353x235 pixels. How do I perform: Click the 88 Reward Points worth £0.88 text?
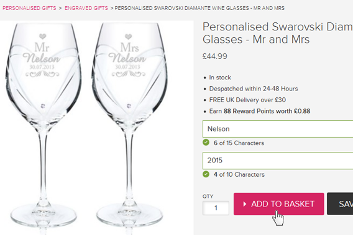pos(267,111)
